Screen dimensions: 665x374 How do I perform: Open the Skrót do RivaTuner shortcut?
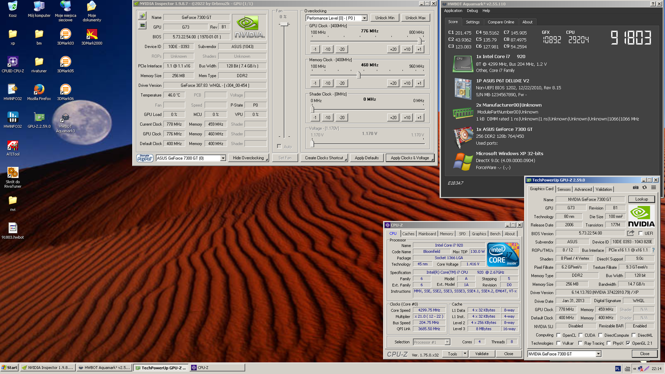[13, 177]
